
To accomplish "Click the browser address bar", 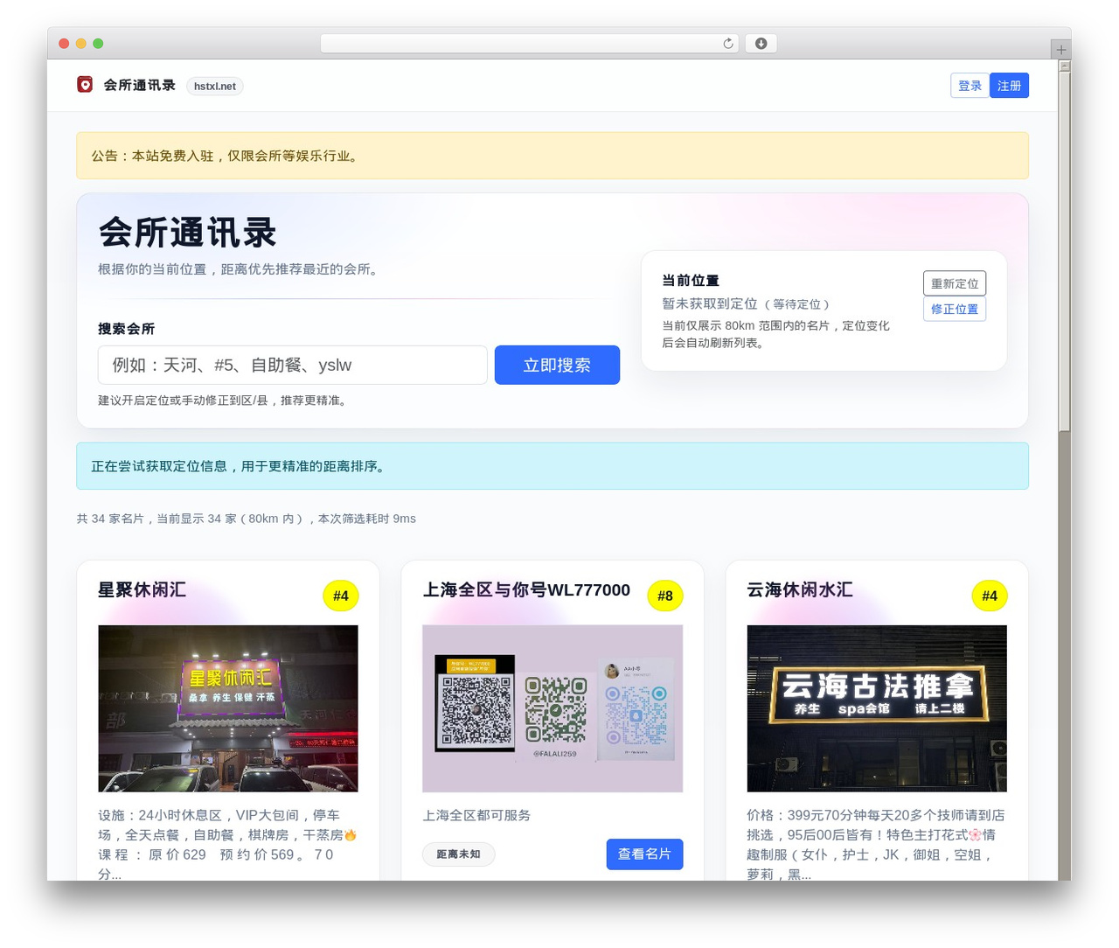I will pos(530,44).
